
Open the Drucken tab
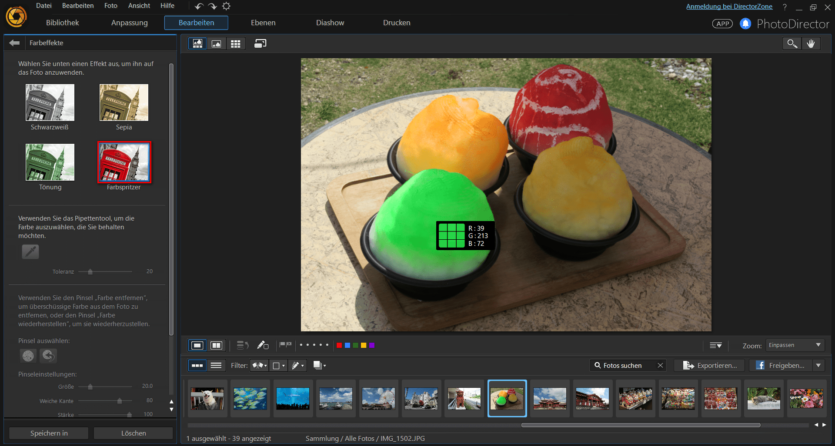397,23
